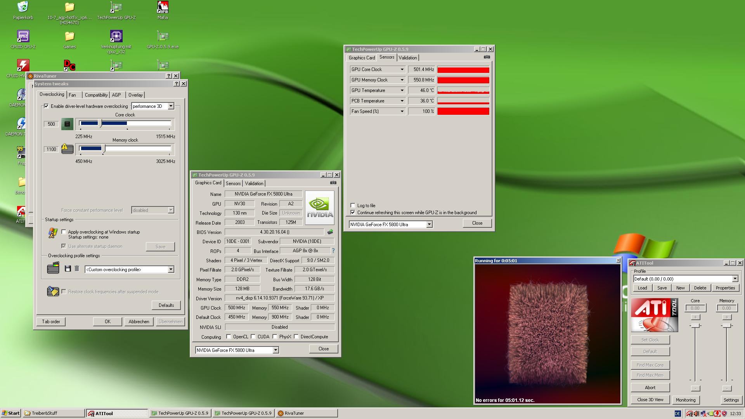Viewport: 745px width, 419px height.
Task: Click the Abort button in ATITool
Action: point(650,388)
